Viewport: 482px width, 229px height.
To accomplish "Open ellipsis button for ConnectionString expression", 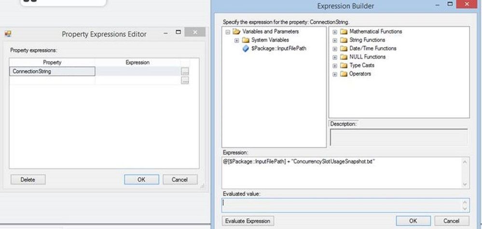I will 185,71.
